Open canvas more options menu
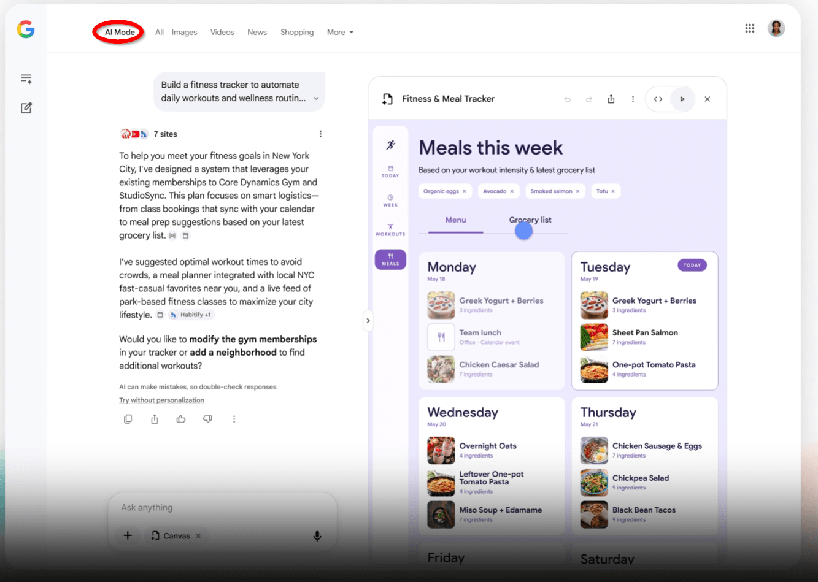 pos(633,99)
